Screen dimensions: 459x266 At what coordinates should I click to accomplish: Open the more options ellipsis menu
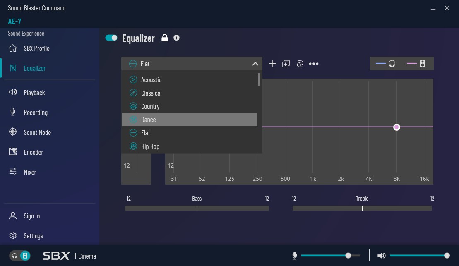click(313, 64)
